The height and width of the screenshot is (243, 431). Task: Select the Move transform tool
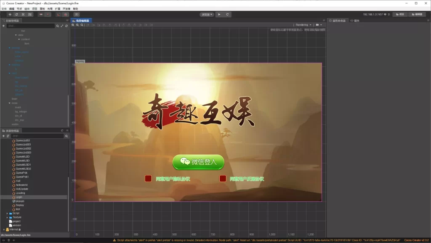(10, 15)
